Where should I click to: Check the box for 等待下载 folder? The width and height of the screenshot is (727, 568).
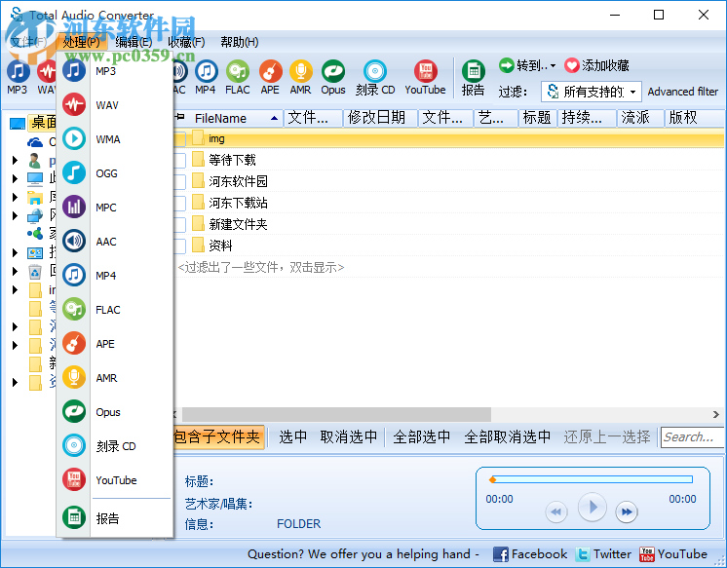pos(180,161)
